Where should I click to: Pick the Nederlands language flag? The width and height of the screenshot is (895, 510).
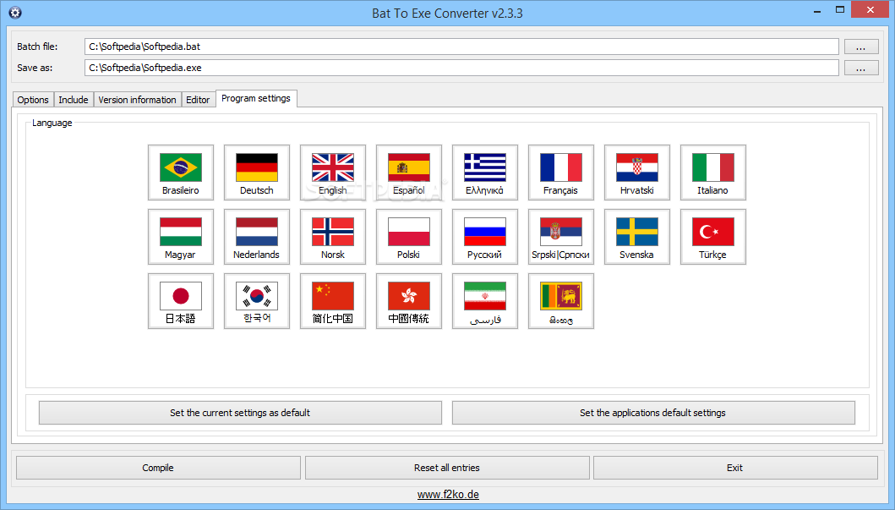click(257, 237)
